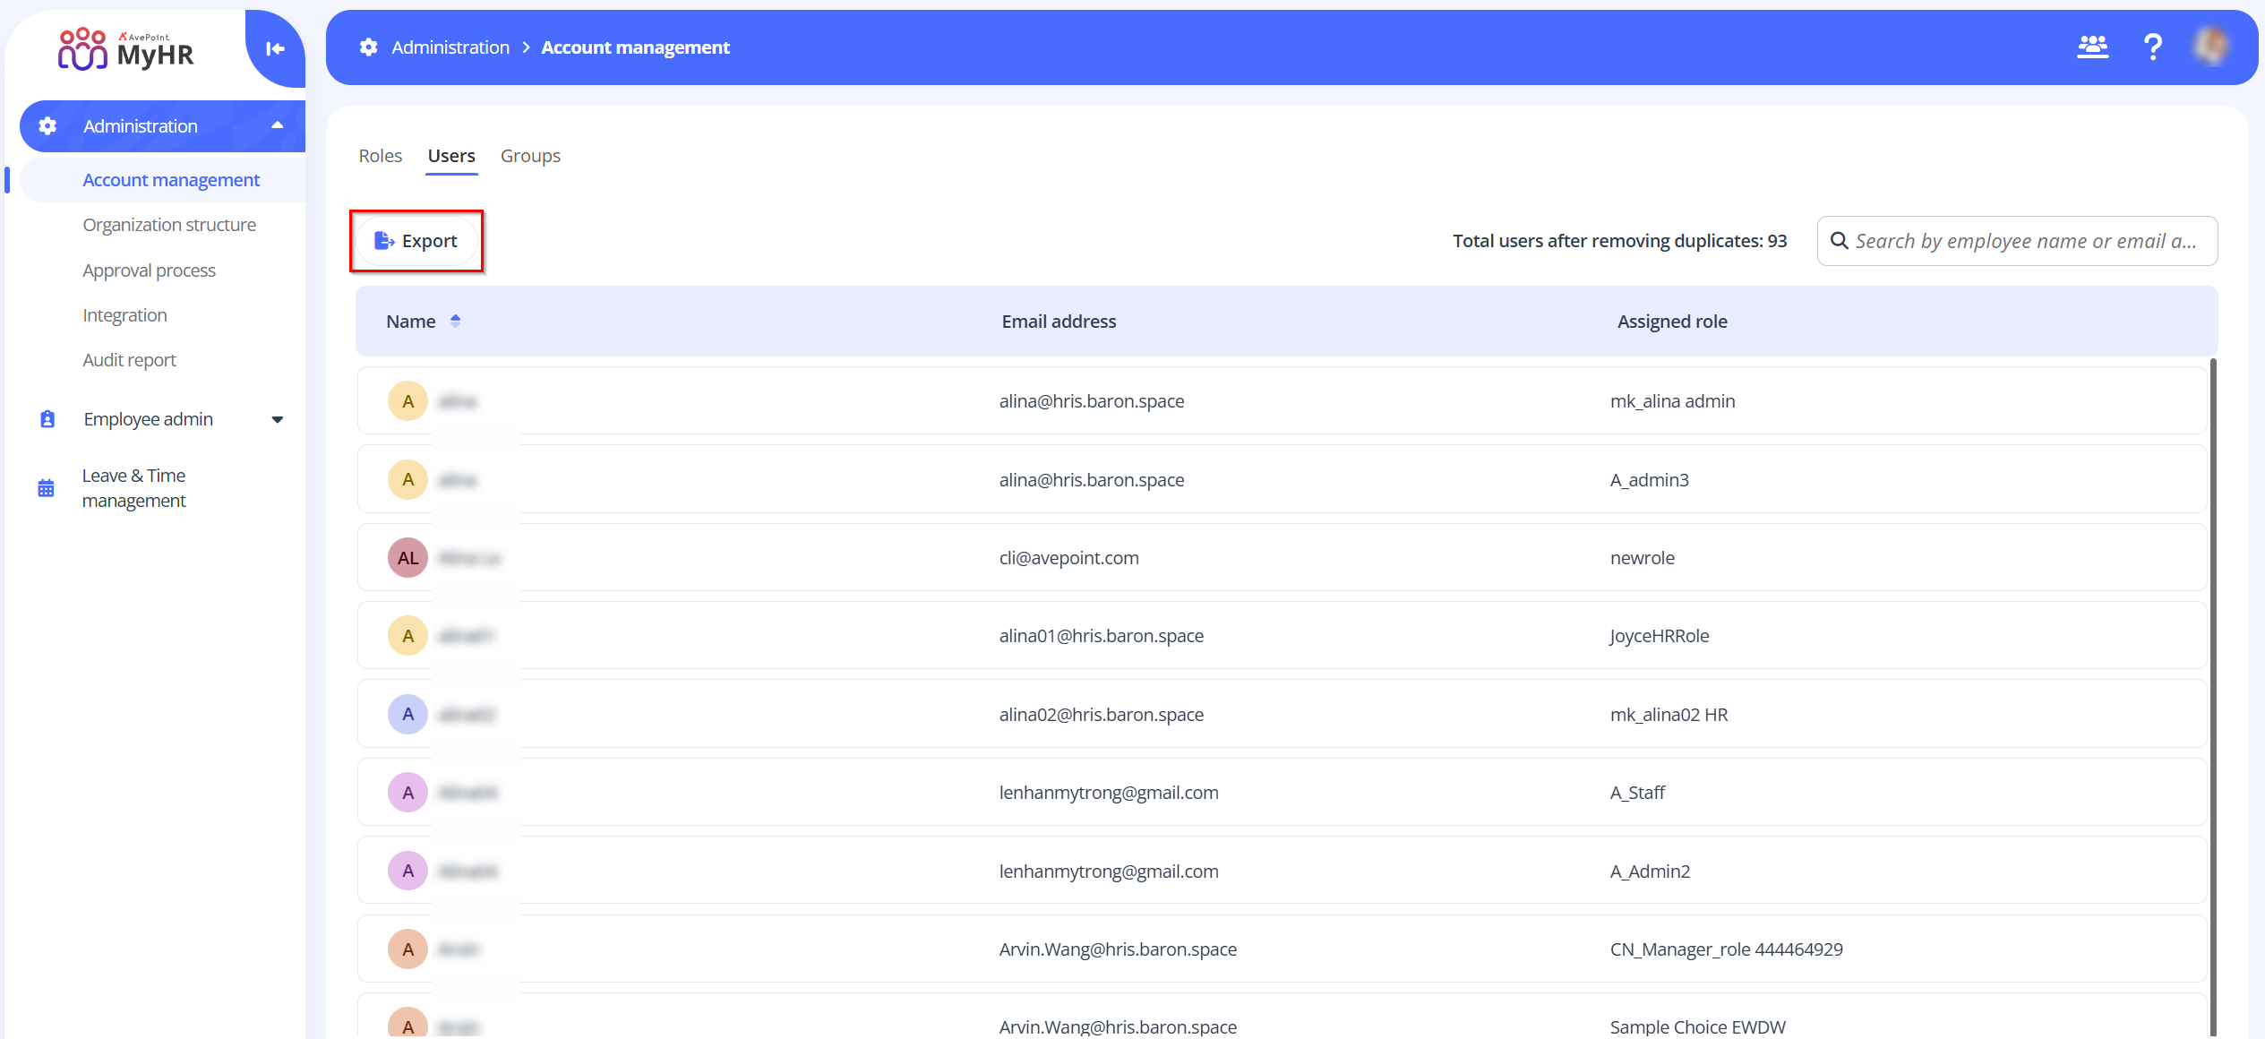This screenshot has height=1039, width=2265.
Task: Click the people group icon in header
Action: click(x=2092, y=47)
